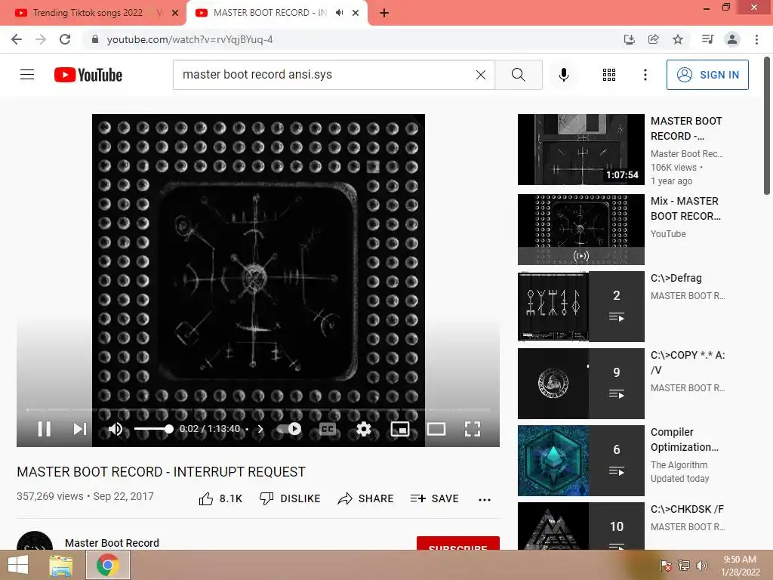Close the Trending Tiktok songs tab
This screenshot has height=580, width=773.
point(175,13)
